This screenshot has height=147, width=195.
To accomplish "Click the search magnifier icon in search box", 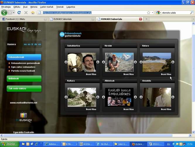I will 191,13.
